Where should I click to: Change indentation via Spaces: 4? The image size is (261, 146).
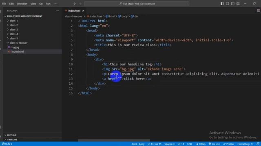click(170, 144)
